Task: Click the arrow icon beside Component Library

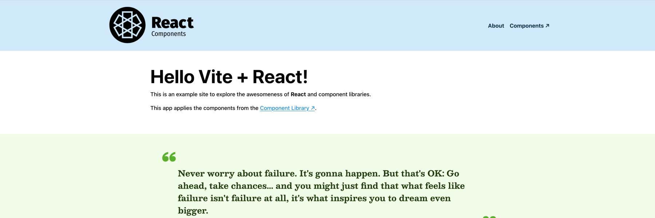Action: click(x=313, y=108)
